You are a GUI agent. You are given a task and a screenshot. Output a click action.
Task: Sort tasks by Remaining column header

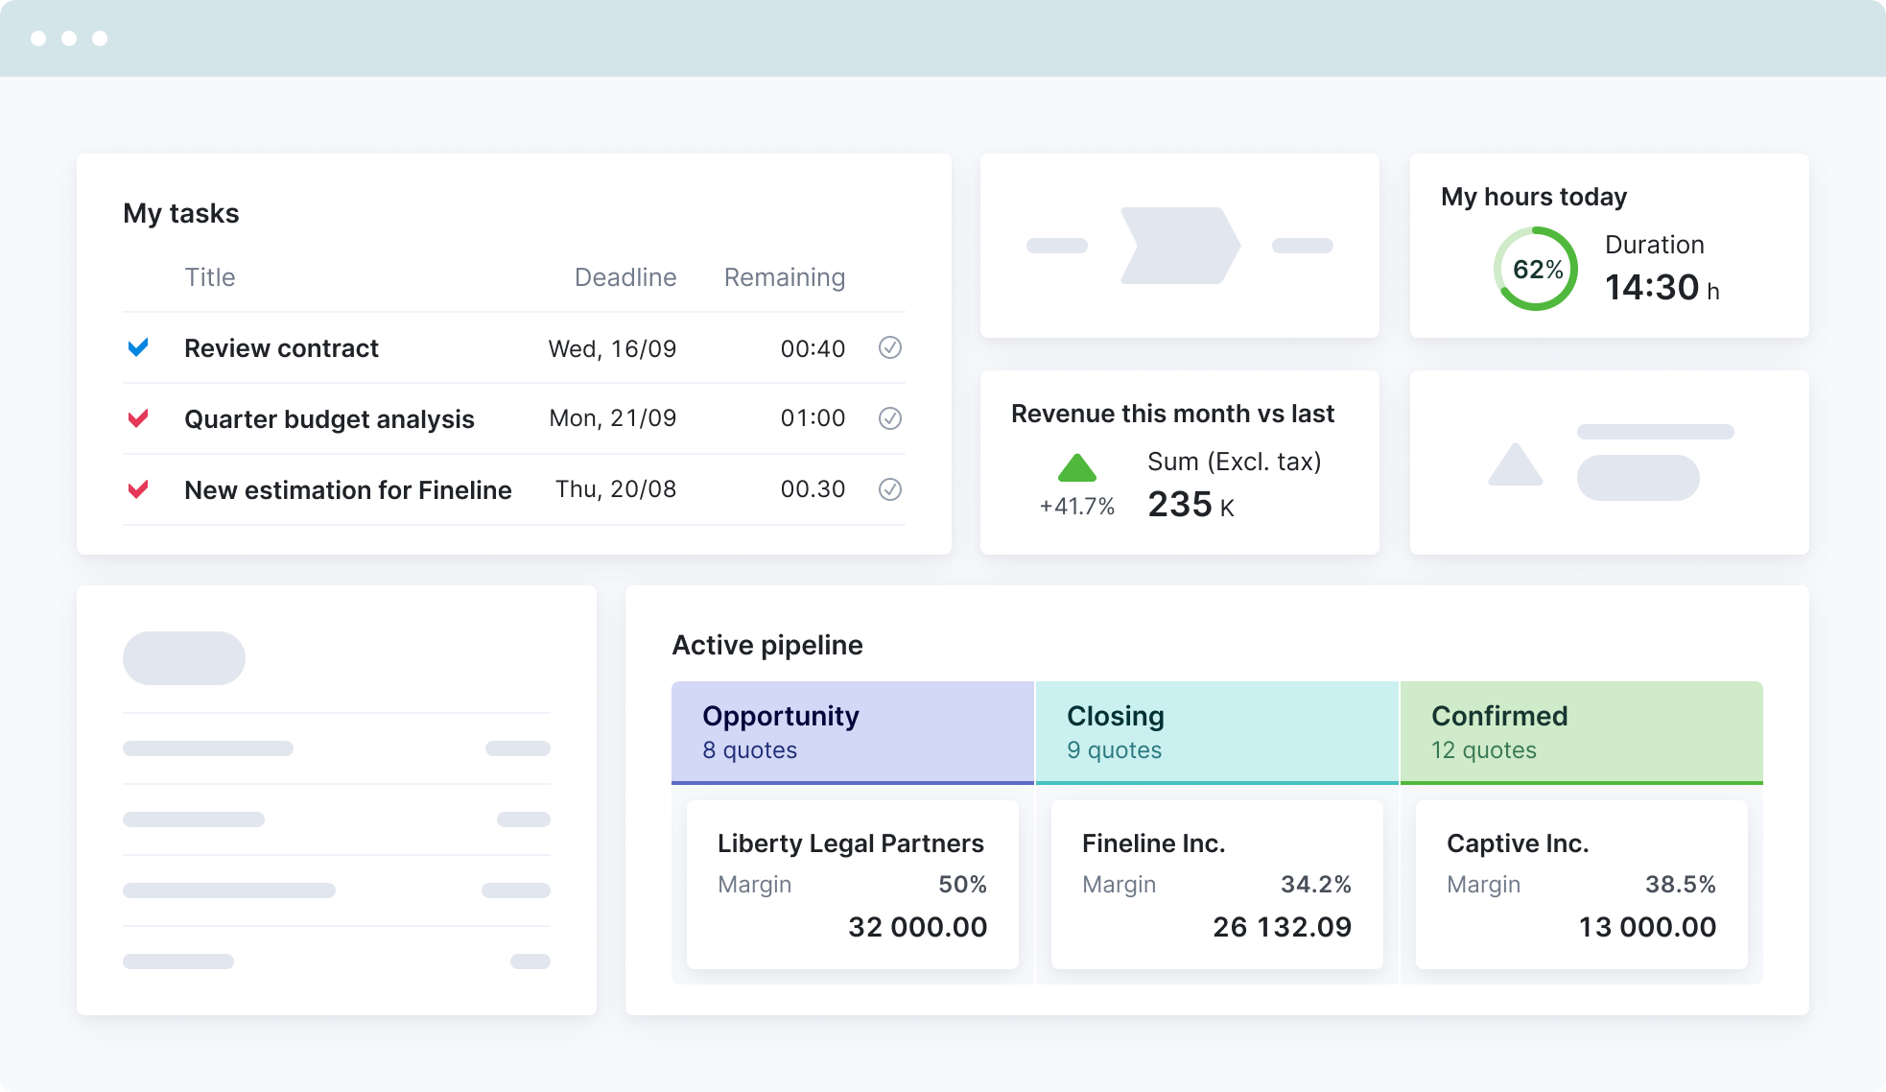pos(784,277)
